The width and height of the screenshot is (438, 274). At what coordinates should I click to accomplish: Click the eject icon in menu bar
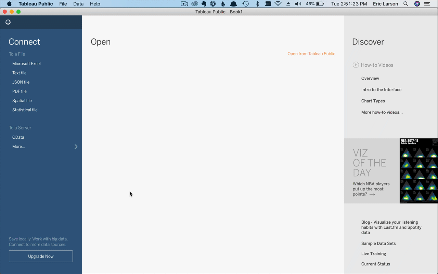[288, 4]
